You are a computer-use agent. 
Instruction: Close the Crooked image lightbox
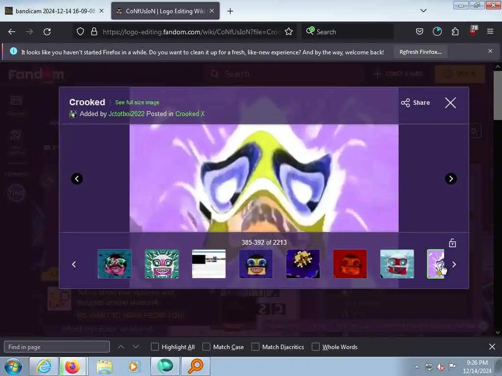coord(451,103)
